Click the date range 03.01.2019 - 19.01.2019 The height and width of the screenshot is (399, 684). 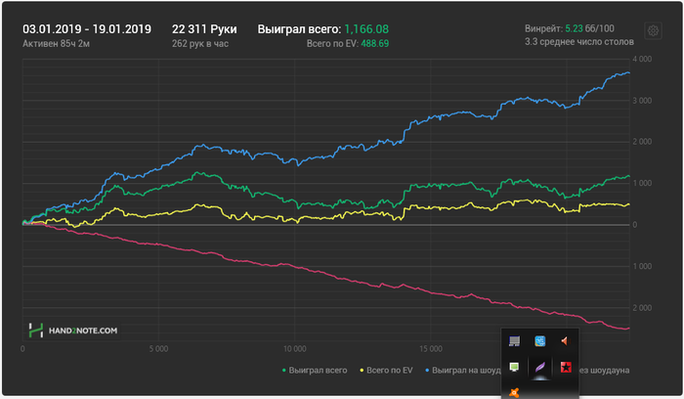[x=87, y=29]
